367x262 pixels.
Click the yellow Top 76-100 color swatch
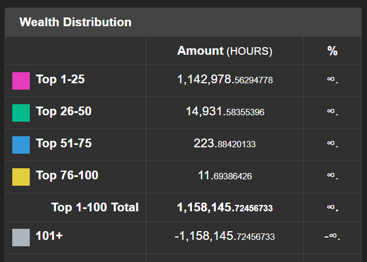[x=21, y=177]
